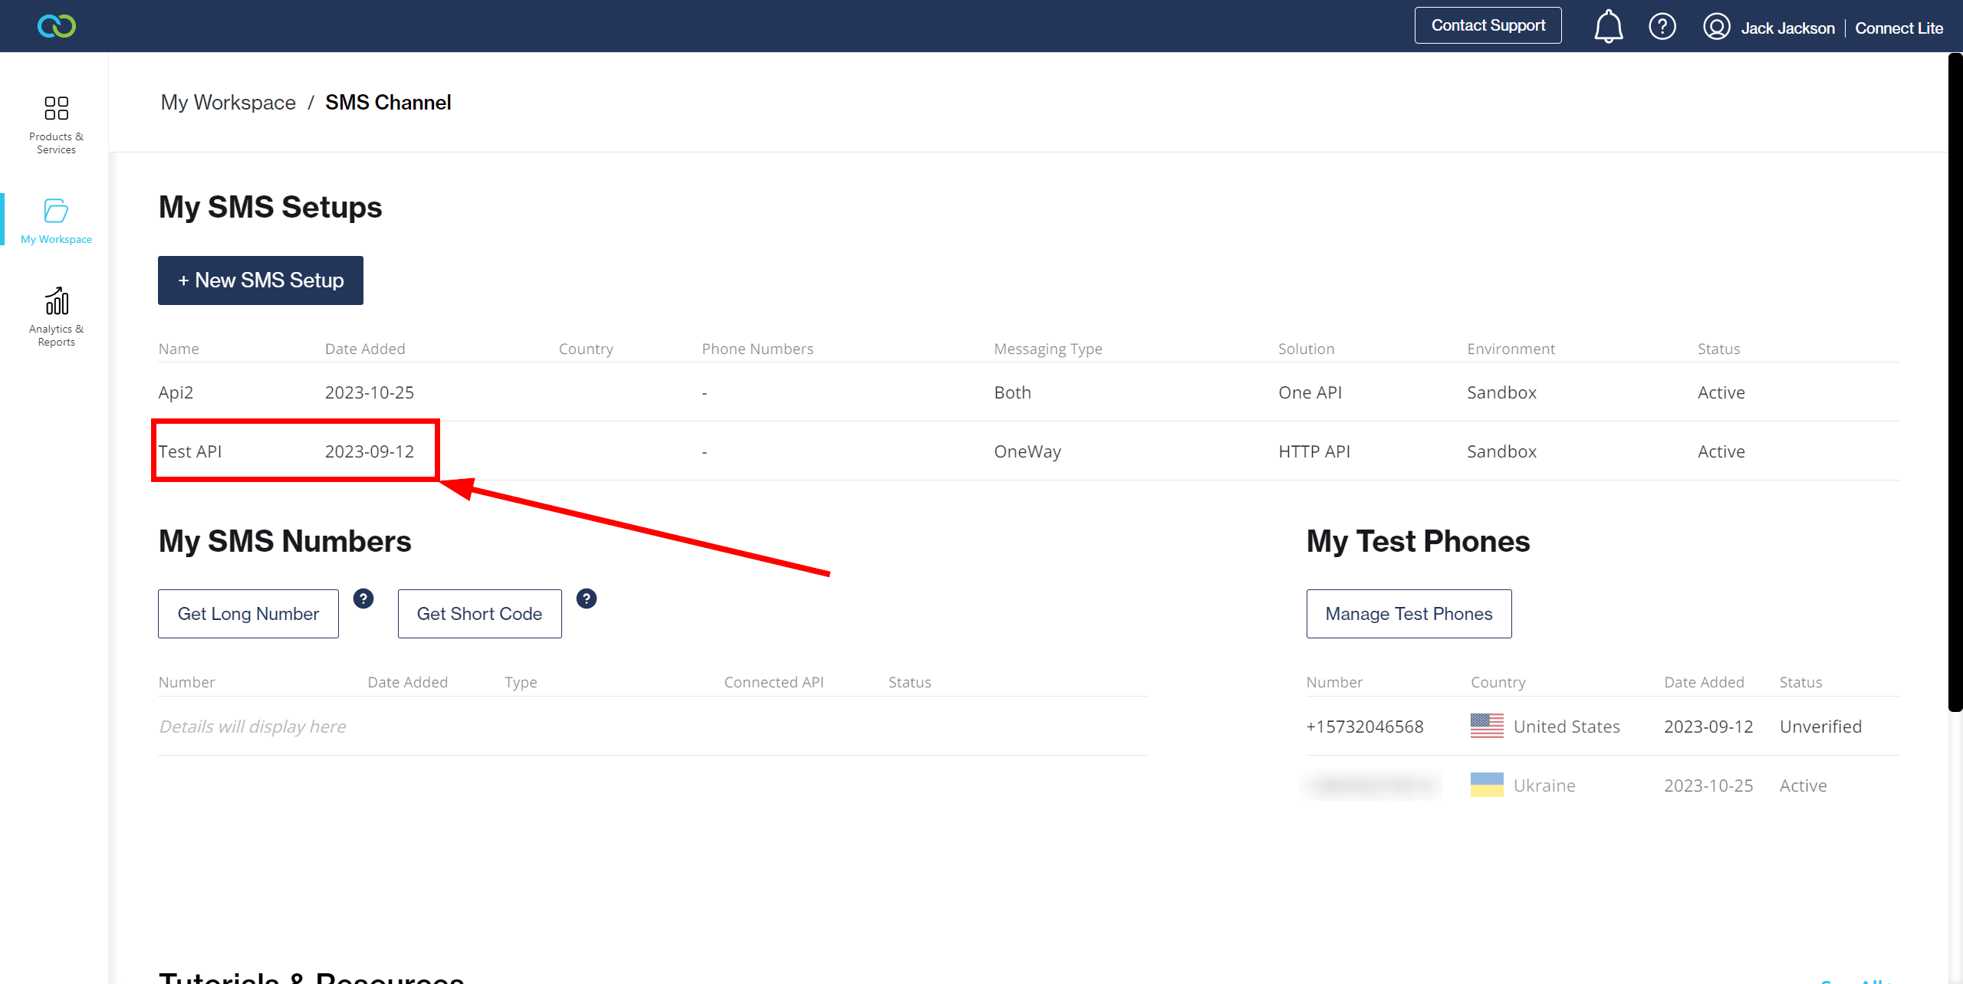Open the Test API setup row
Screen dimensions: 1963x984
click(x=1028, y=451)
